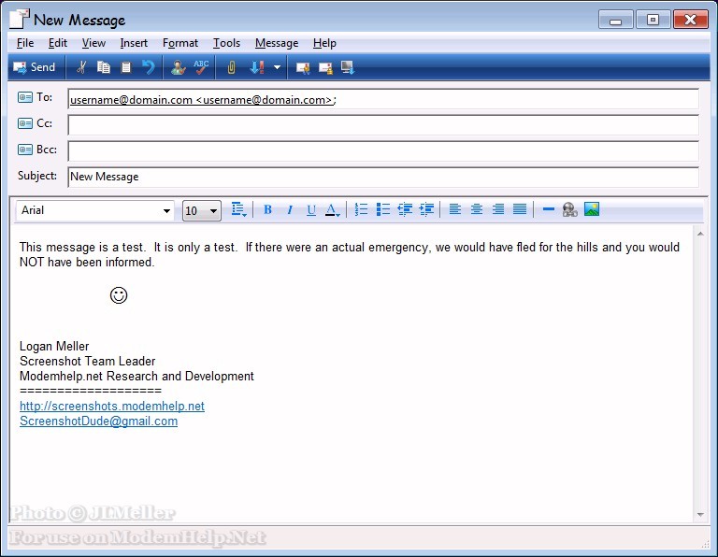Open the Tools menu

[x=226, y=43]
